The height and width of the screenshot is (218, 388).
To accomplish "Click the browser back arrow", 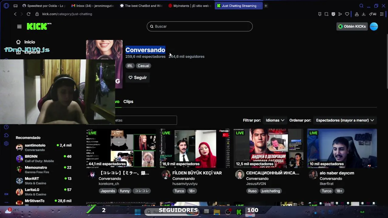I will coord(15,14).
